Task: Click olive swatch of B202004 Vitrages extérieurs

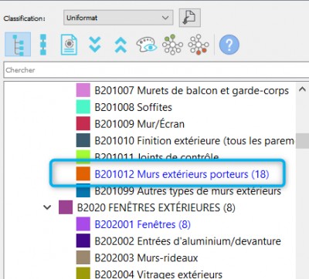Action: [83, 273]
